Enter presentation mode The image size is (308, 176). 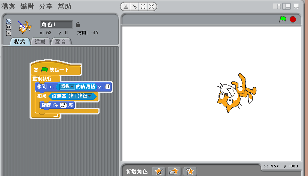[x=296, y=6]
